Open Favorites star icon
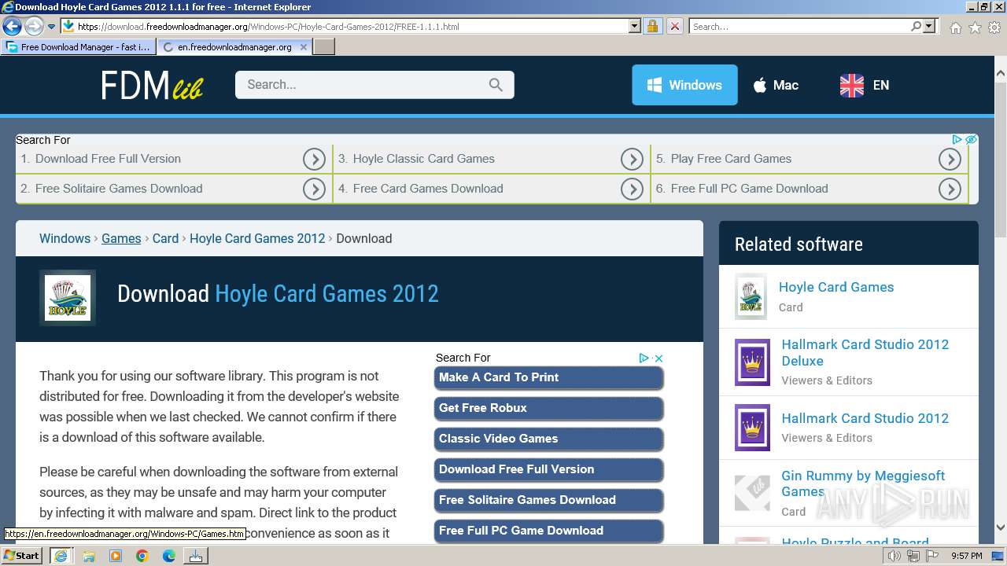The height and width of the screenshot is (566, 1007). pyautogui.click(x=975, y=28)
